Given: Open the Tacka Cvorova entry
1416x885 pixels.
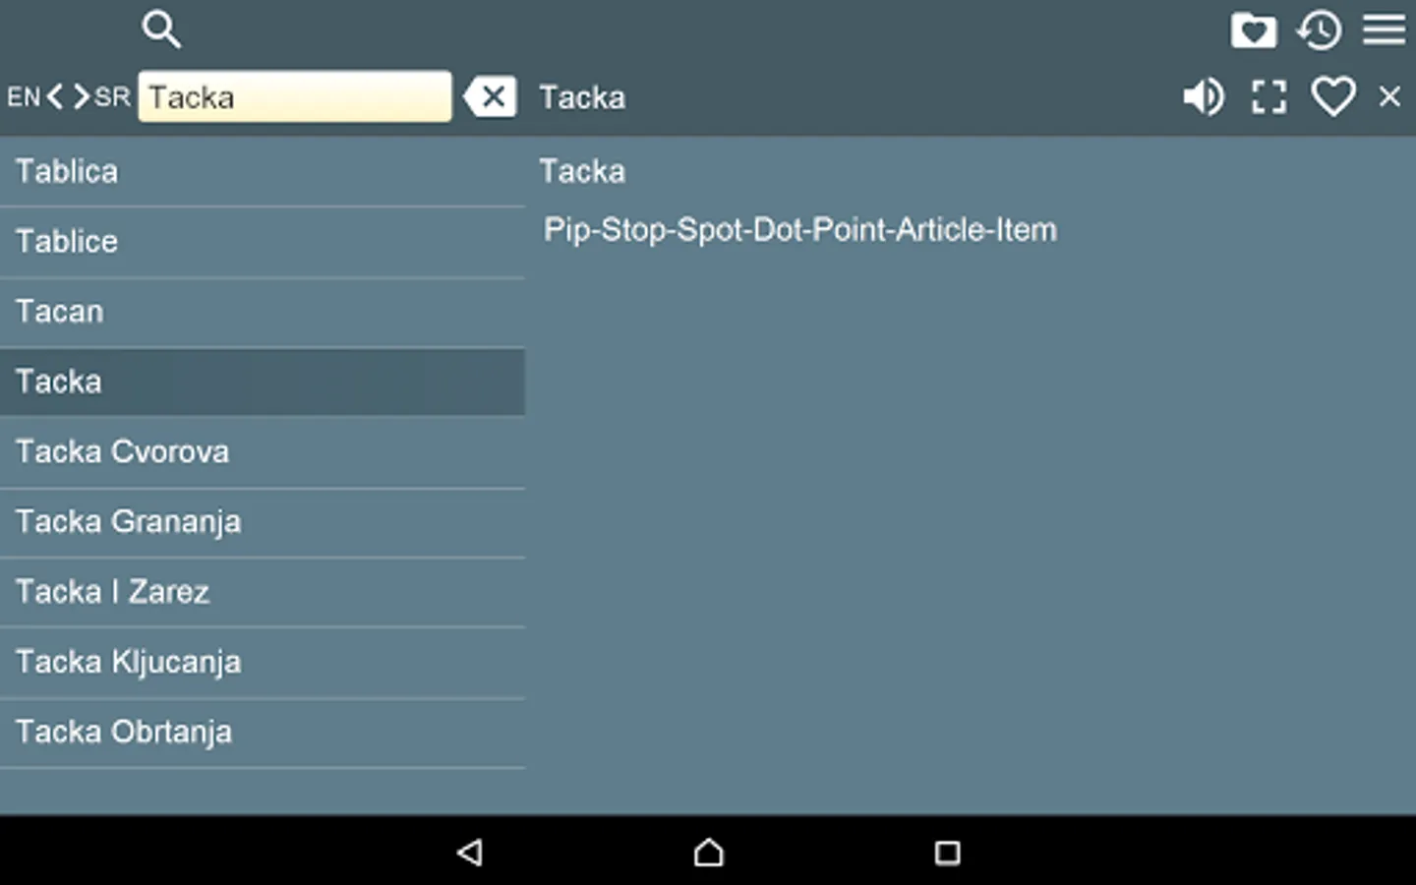Looking at the screenshot, I should [x=263, y=451].
